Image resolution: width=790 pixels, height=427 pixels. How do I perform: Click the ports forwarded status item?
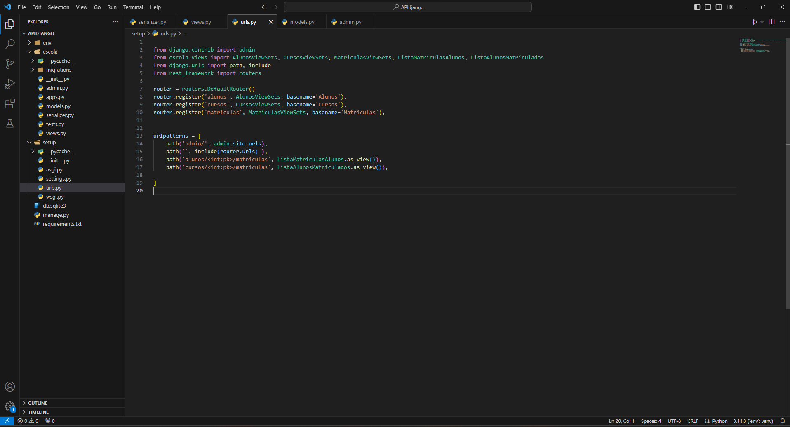pyautogui.click(x=50, y=421)
